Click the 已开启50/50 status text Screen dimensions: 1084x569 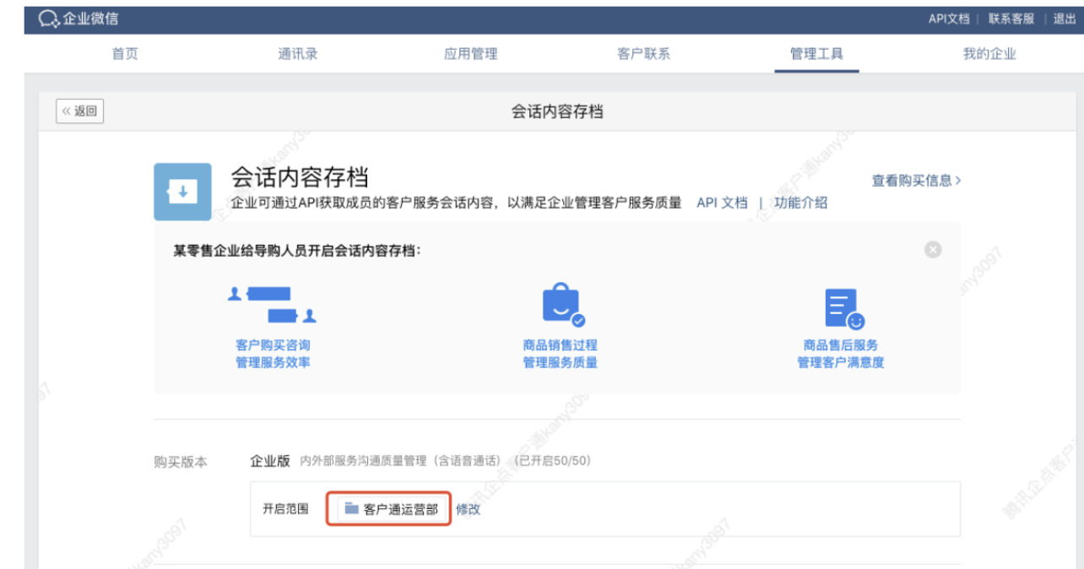(x=554, y=461)
